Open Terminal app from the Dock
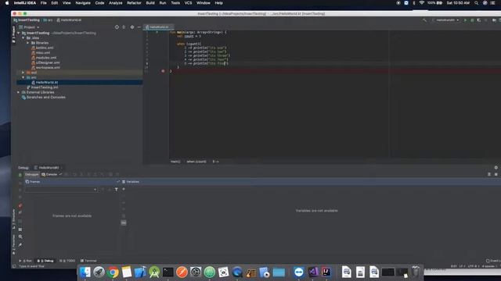Viewport: 501px width, 281px height. click(168, 272)
